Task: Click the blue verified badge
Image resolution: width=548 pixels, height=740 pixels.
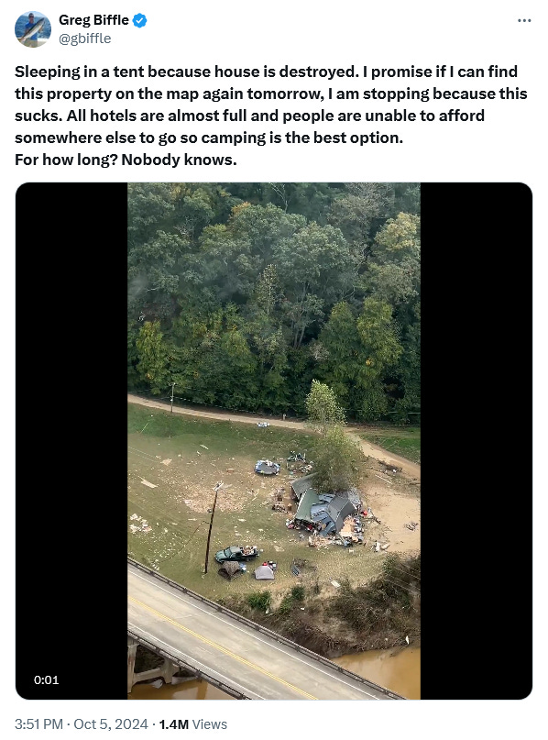Action: [x=139, y=20]
